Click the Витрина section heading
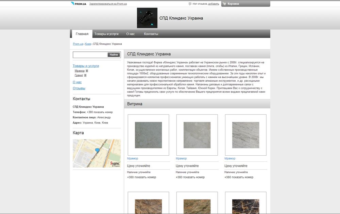The width and height of the screenshot is (340, 214). [135, 104]
